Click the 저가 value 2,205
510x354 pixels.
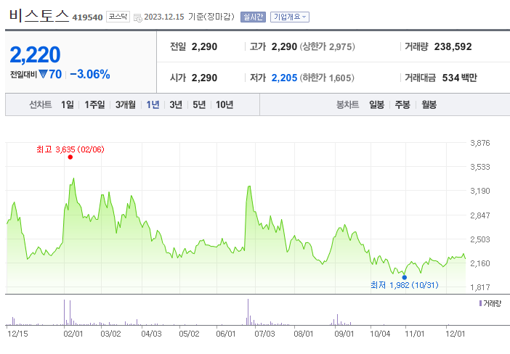(x=284, y=78)
